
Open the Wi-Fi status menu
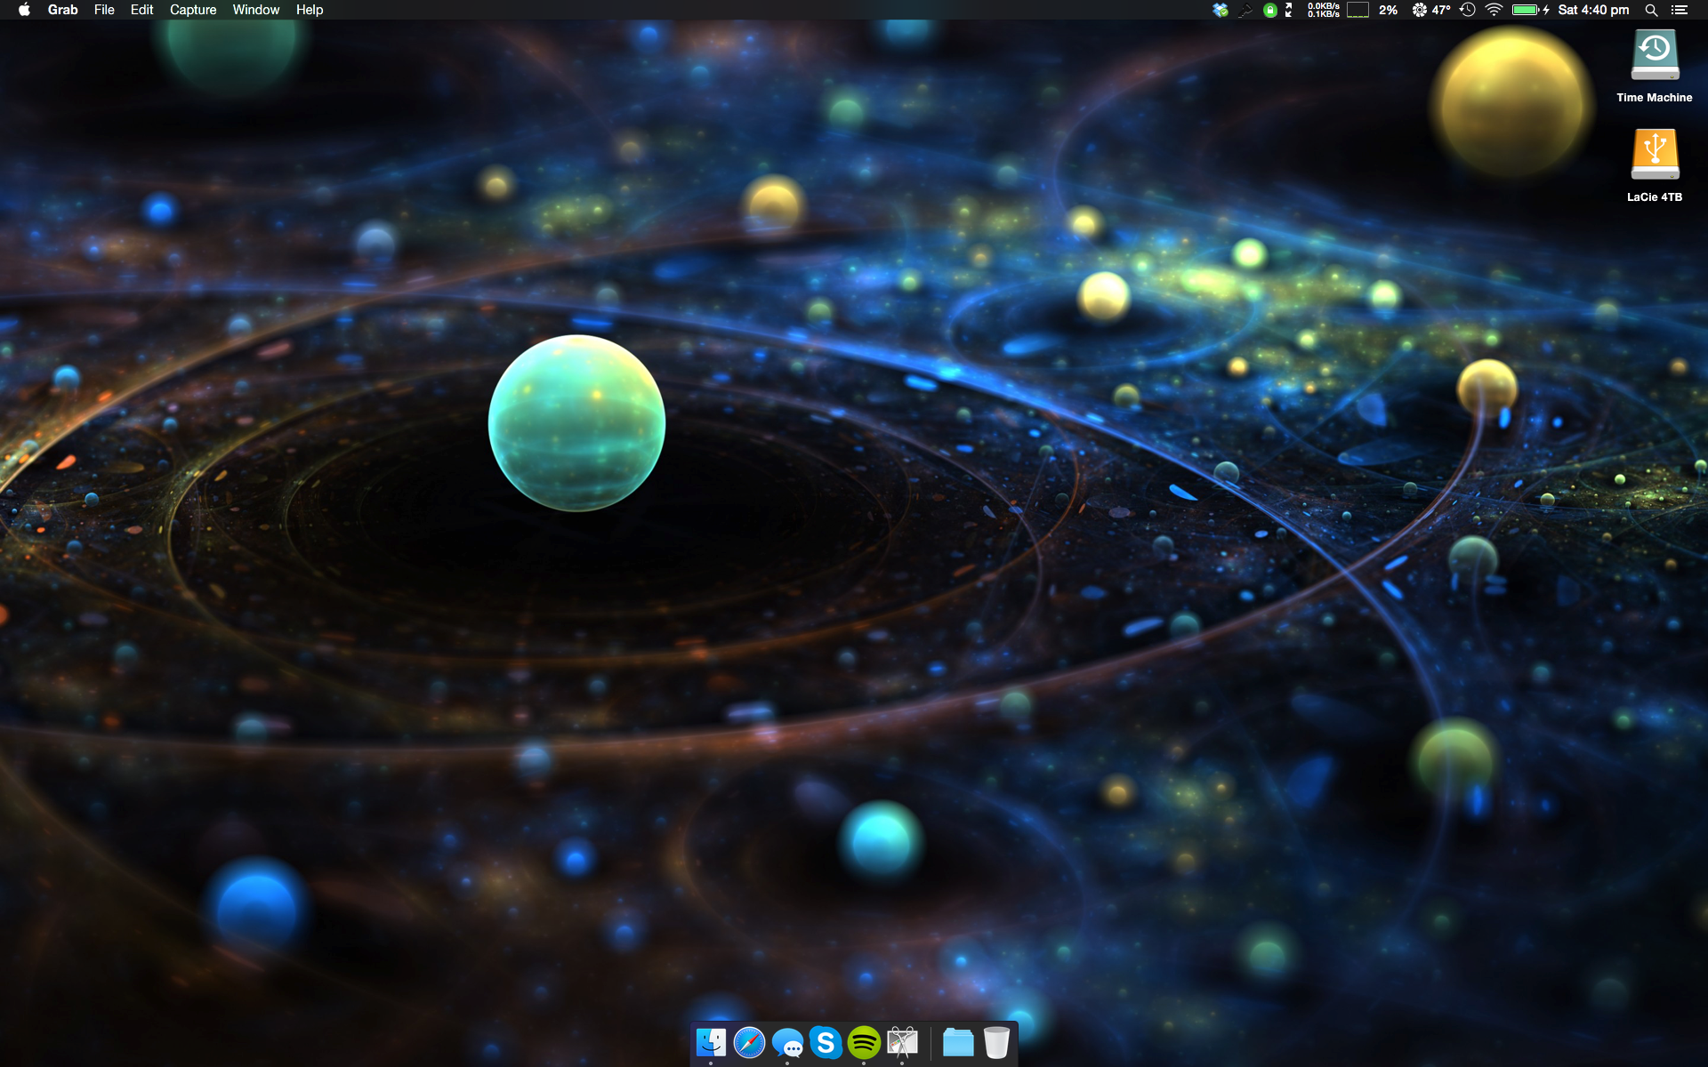click(1494, 10)
